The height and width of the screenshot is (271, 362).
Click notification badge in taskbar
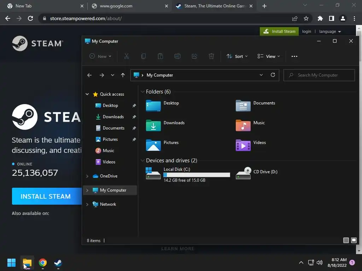[x=352, y=262]
